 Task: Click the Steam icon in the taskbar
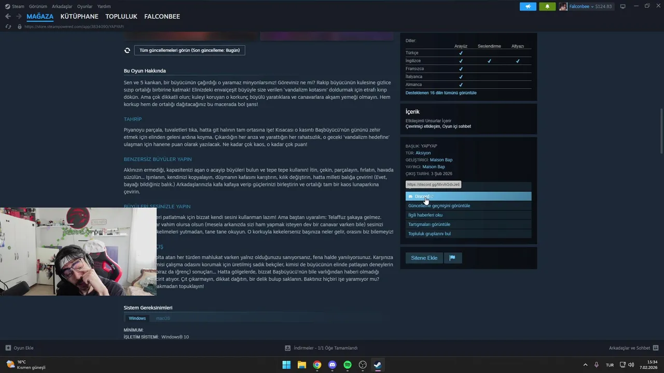pyautogui.click(x=378, y=365)
